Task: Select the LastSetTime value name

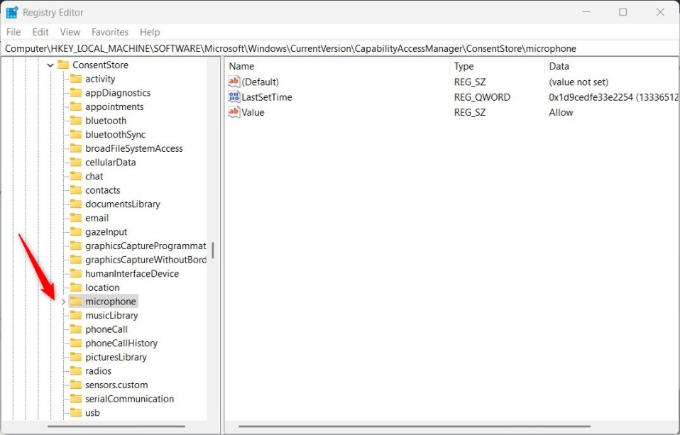Action: click(267, 97)
